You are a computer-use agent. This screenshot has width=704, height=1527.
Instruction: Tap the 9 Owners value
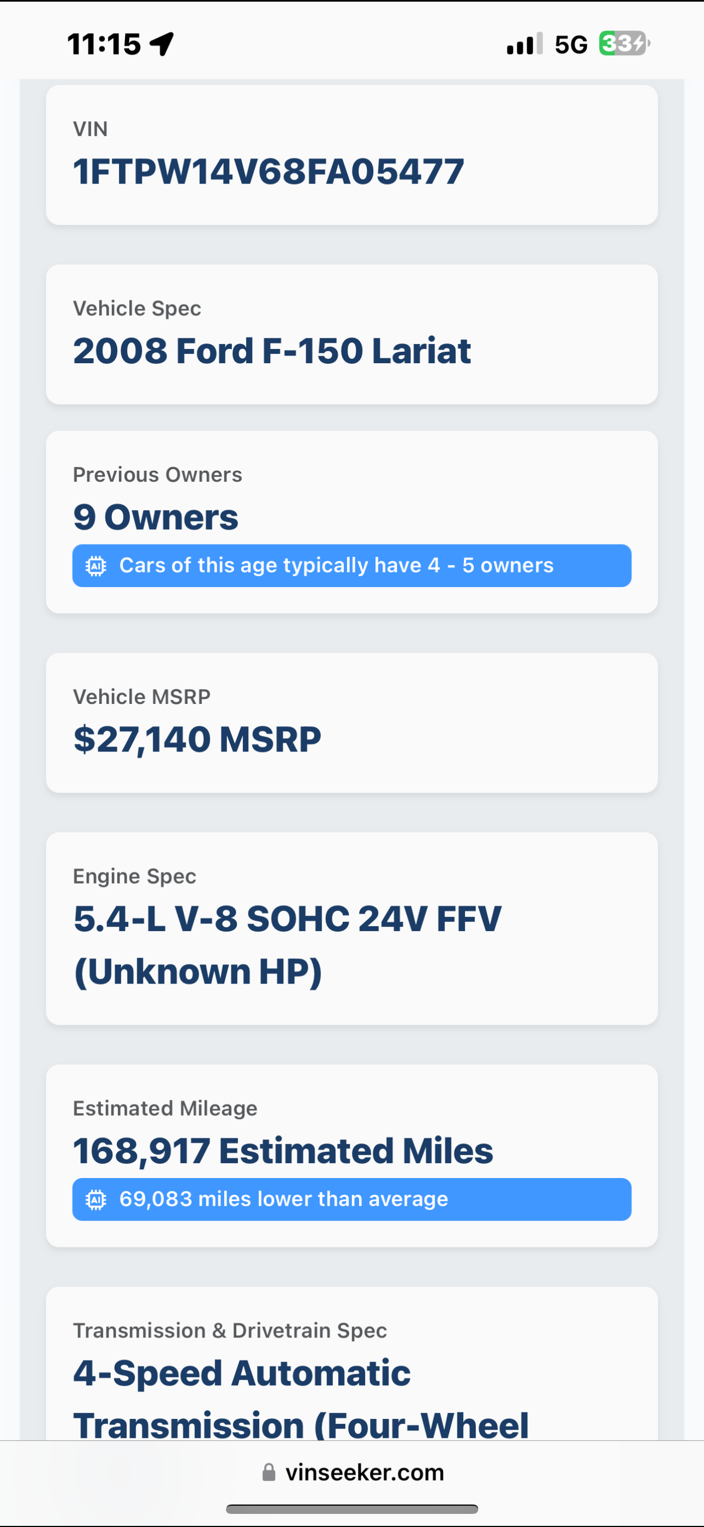[156, 518]
